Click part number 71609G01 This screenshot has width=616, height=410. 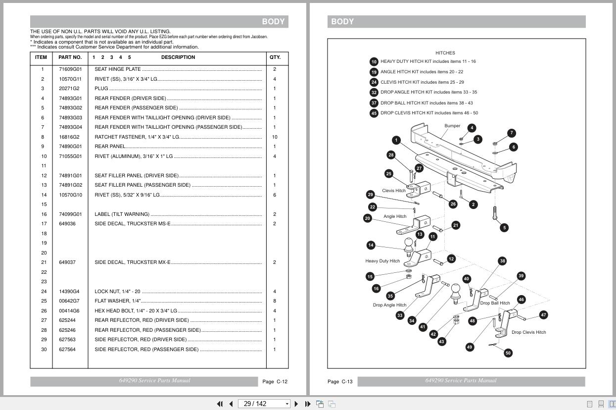click(70, 69)
